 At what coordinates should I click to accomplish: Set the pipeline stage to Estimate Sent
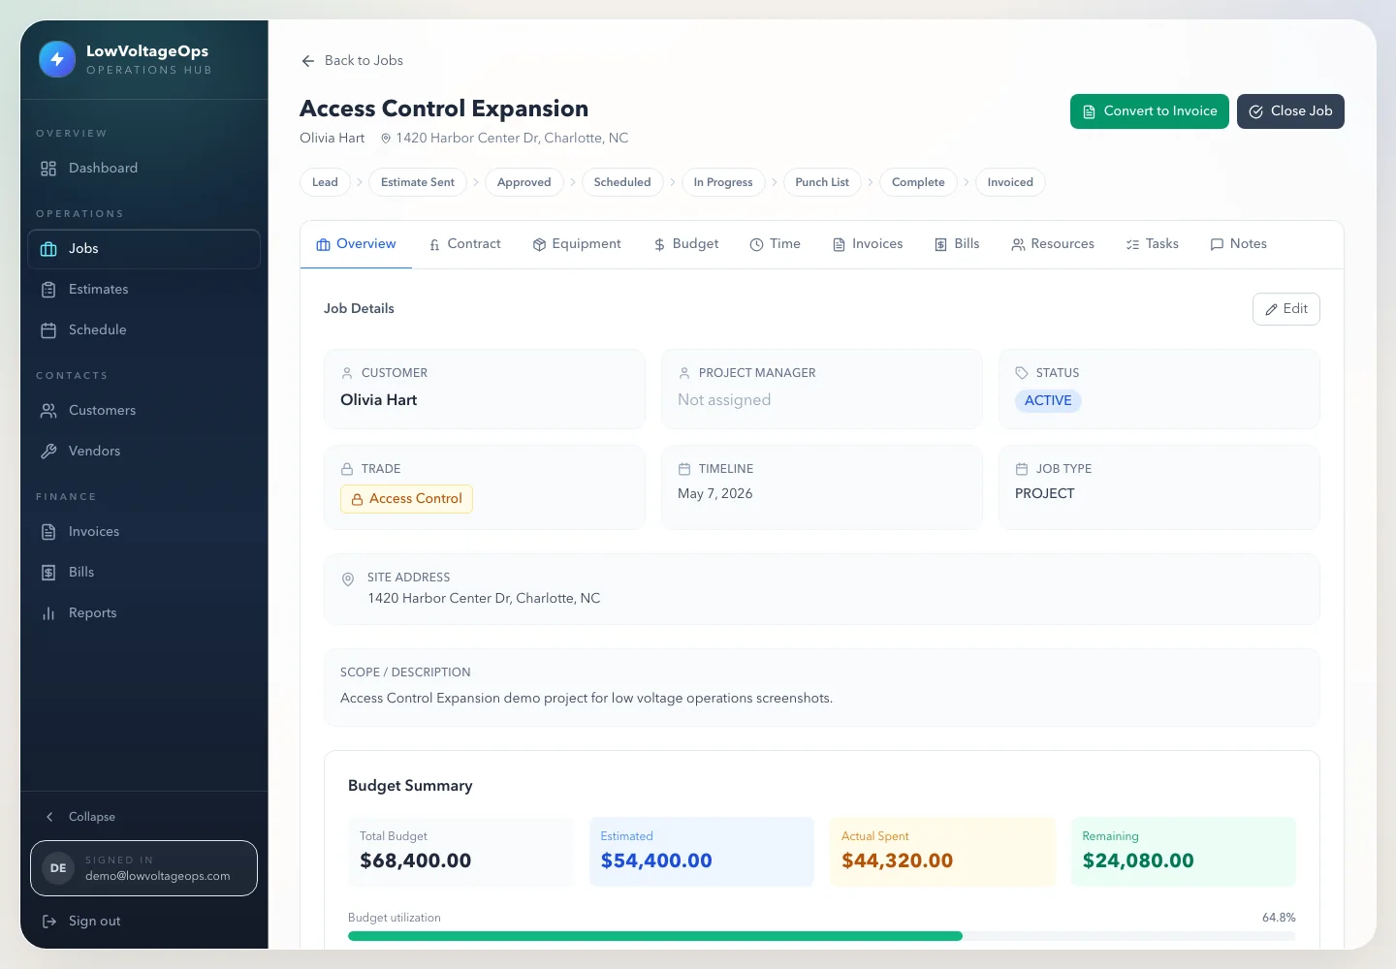[x=418, y=182]
